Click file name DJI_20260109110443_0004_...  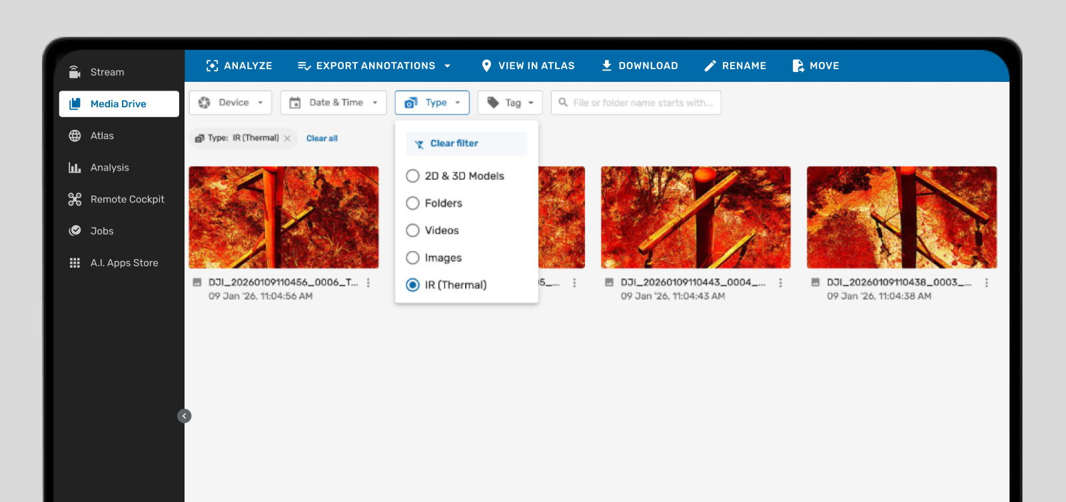(x=693, y=282)
